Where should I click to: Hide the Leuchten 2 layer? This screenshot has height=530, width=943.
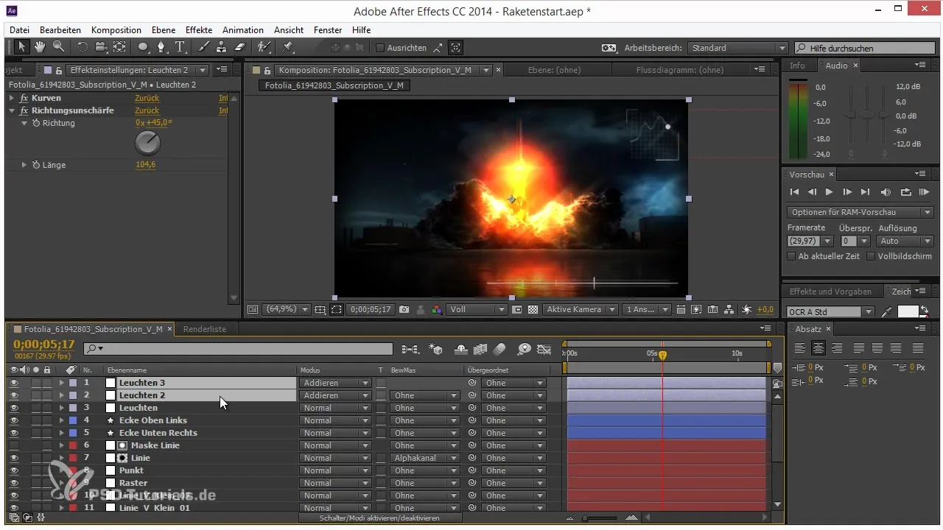coord(14,395)
